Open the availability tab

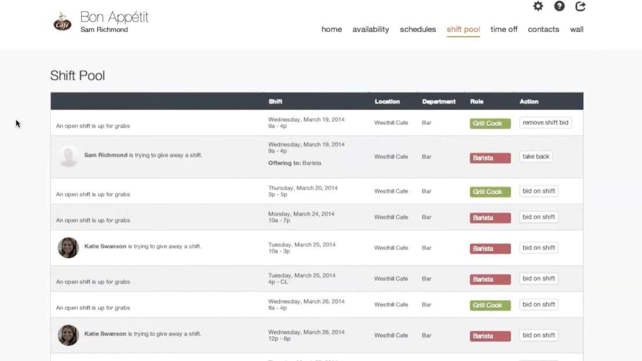pos(370,30)
